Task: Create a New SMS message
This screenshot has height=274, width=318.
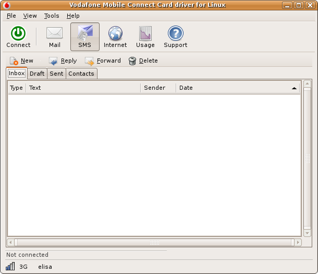Action: click(21, 61)
